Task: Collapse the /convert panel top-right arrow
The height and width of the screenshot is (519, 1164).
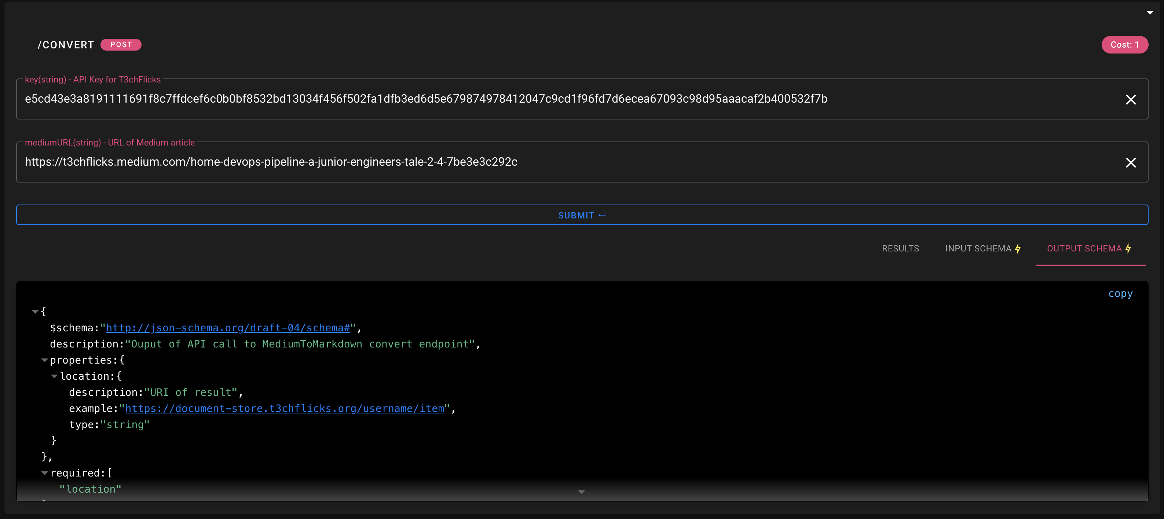Action: point(1150,13)
